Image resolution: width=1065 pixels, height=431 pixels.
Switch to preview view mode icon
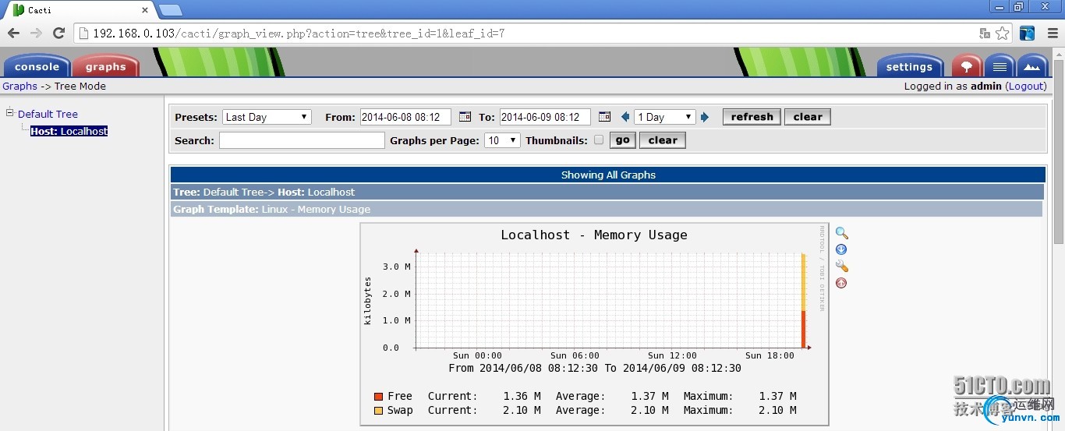(x=1032, y=66)
